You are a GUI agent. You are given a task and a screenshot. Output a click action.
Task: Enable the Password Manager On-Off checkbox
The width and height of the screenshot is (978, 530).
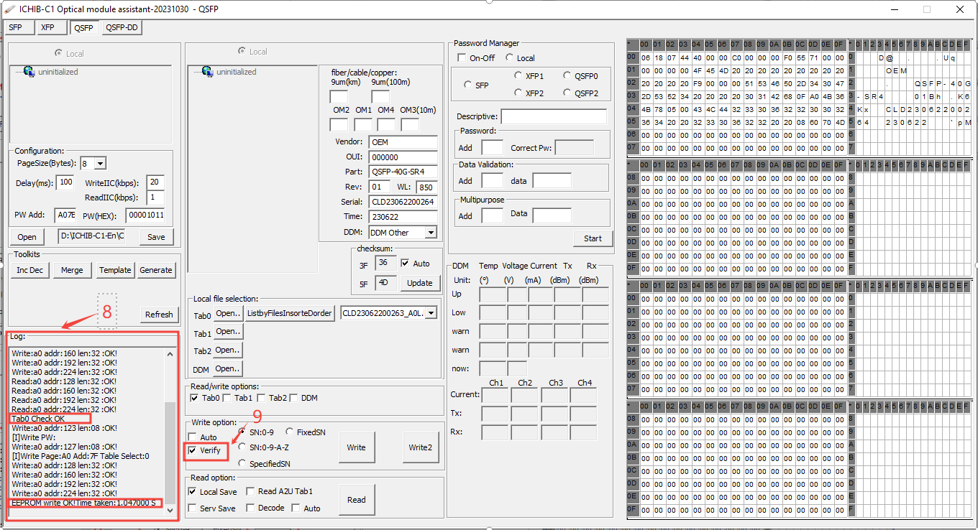pos(462,58)
